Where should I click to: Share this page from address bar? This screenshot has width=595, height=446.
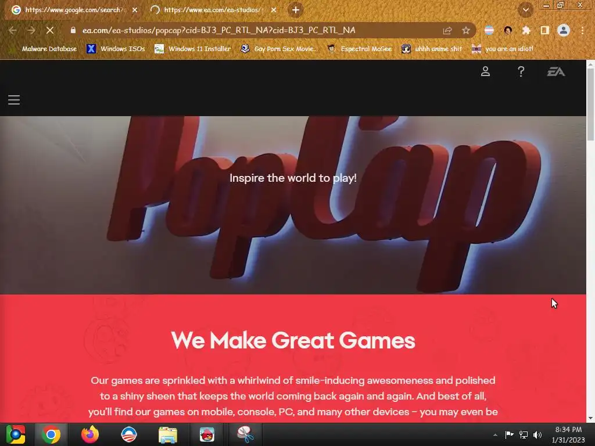pyautogui.click(x=447, y=30)
